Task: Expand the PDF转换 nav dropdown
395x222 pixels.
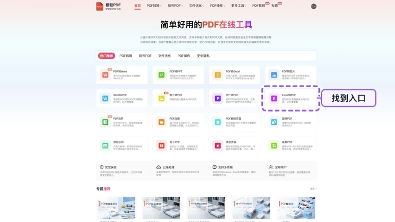Action: point(154,6)
